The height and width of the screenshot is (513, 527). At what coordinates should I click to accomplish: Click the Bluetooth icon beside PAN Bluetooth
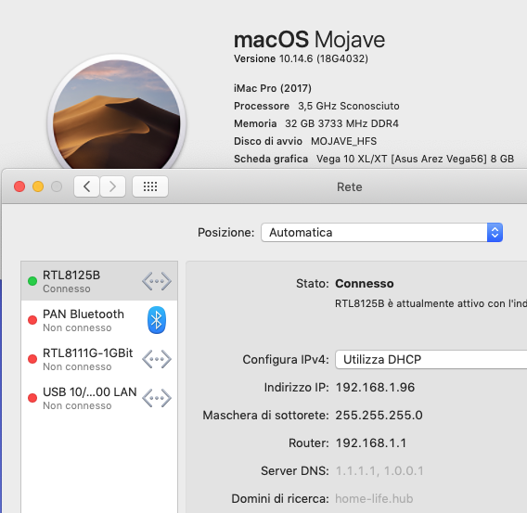(157, 320)
